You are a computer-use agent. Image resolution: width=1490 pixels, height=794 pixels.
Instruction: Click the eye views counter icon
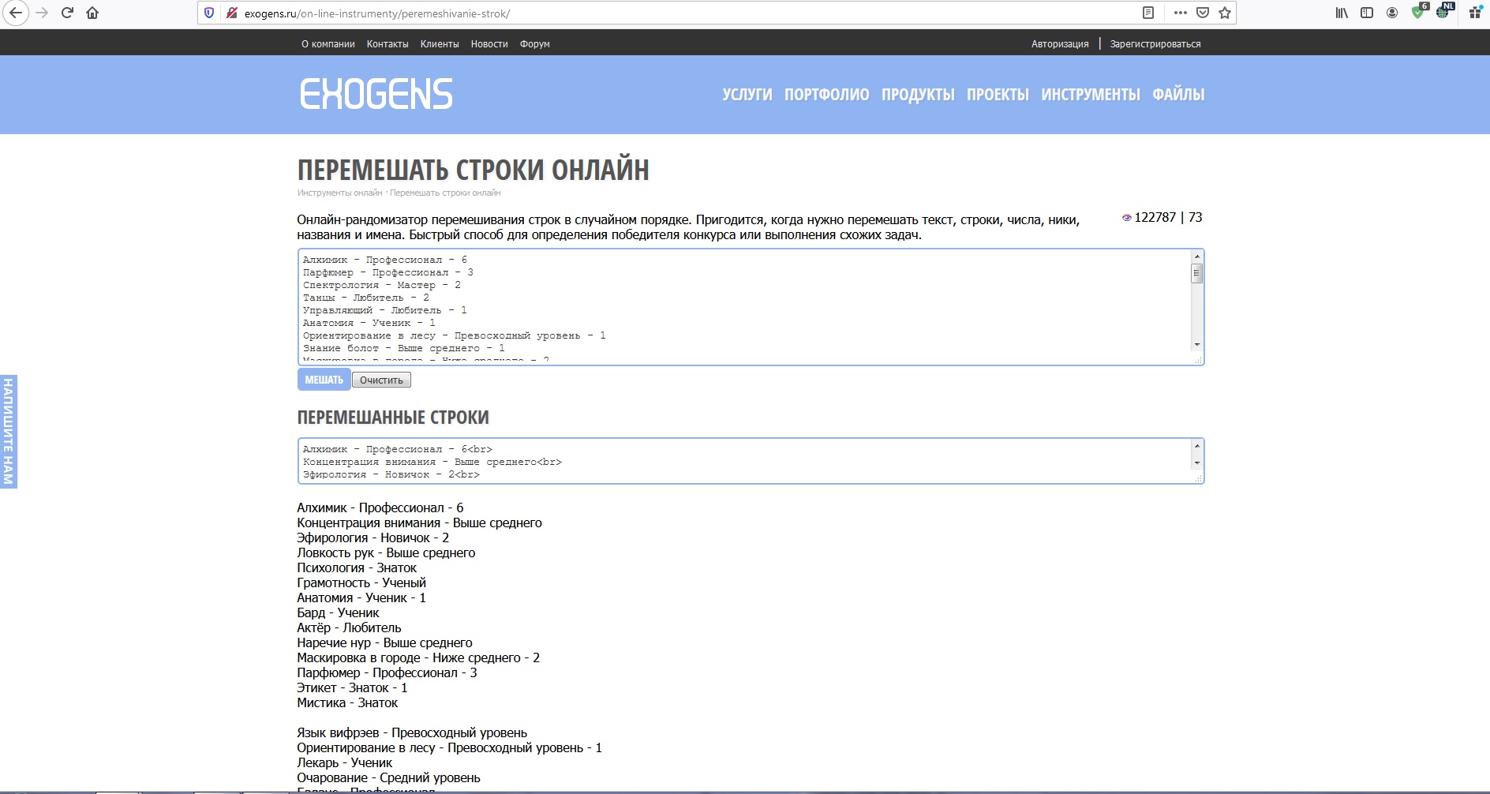point(1127,218)
